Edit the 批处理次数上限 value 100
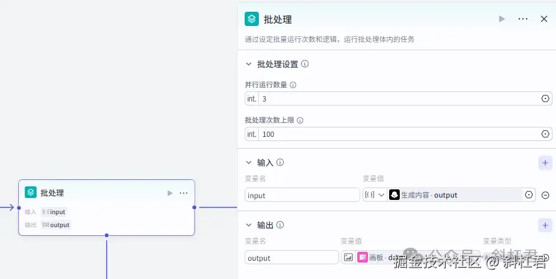Image resolution: width=556 pixels, height=279 pixels. (x=398, y=134)
